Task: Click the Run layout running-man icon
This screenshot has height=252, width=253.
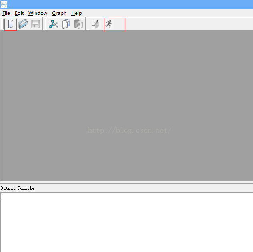Action: (x=109, y=24)
